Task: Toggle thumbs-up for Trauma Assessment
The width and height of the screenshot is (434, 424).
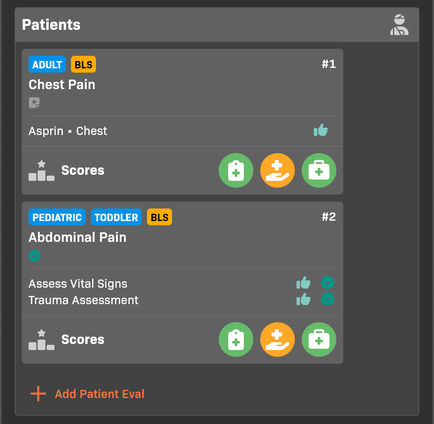Action: (x=303, y=299)
